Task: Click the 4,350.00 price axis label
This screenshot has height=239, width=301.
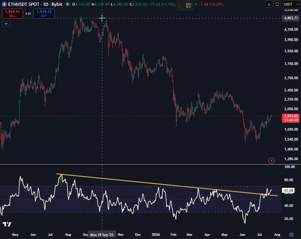Action: pyautogui.click(x=291, y=30)
